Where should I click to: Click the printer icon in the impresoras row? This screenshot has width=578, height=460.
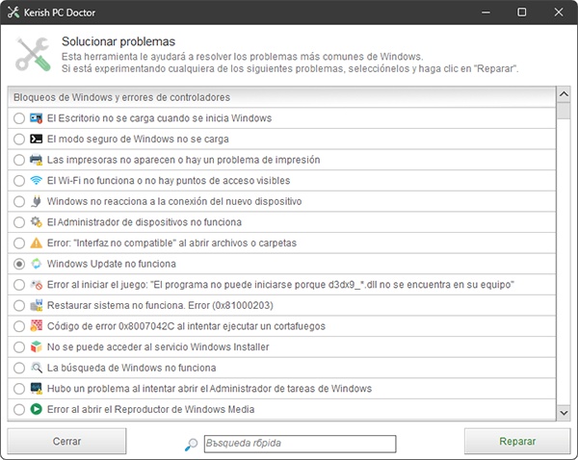pyautogui.click(x=37, y=160)
